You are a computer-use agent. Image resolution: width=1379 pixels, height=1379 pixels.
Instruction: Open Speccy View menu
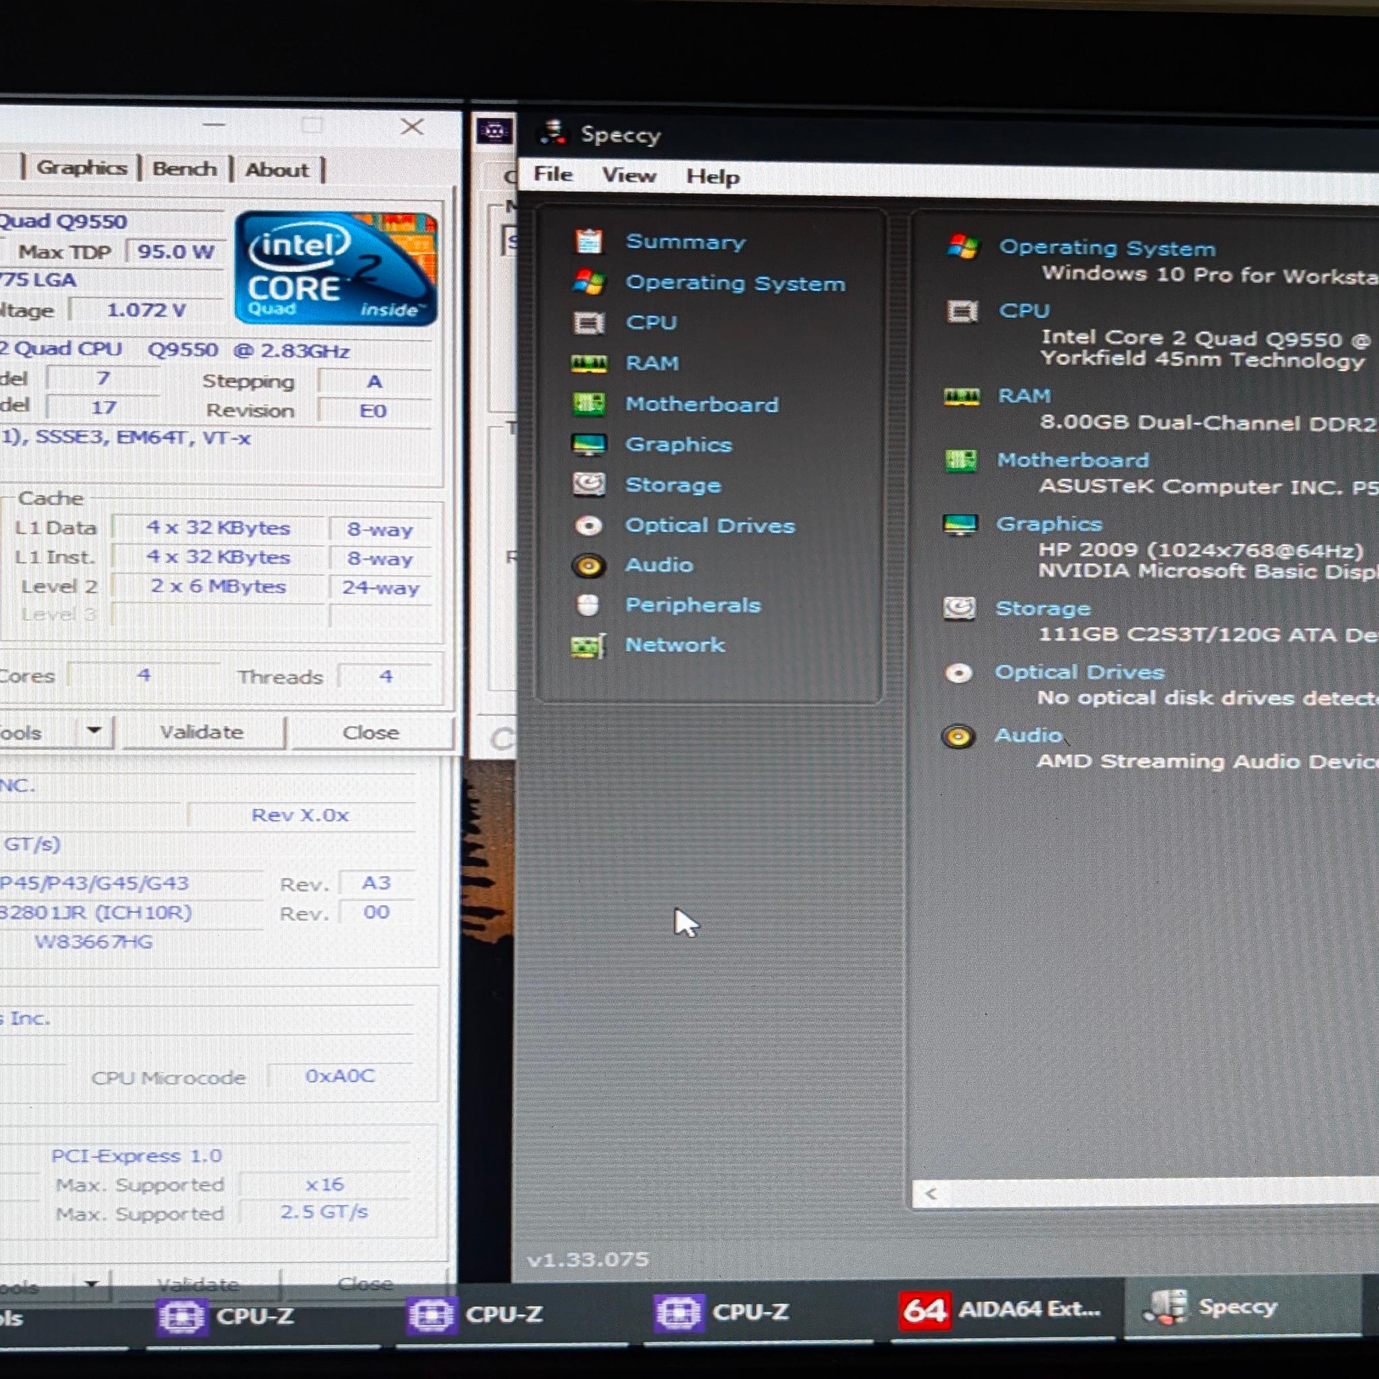(x=629, y=175)
